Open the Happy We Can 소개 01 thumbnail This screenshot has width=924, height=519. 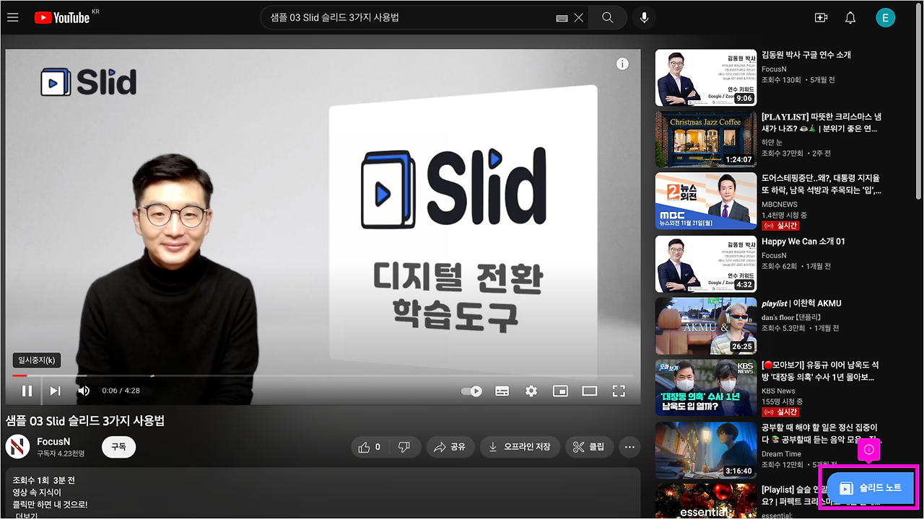[705, 264]
